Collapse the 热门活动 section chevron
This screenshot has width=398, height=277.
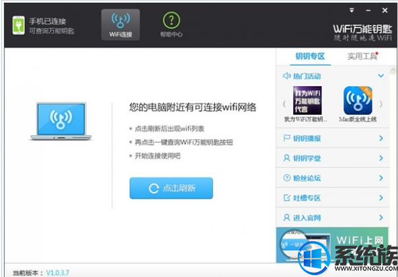(x=381, y=76)
